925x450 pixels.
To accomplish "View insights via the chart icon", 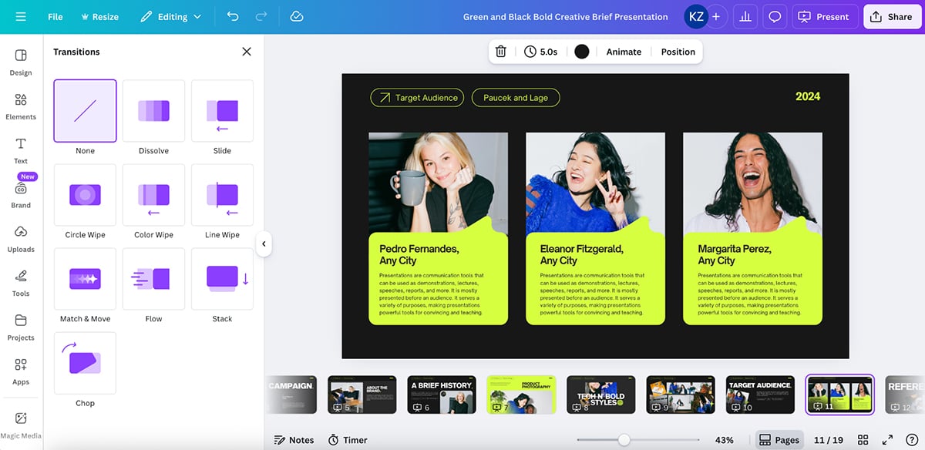I will (x=745, y=16).
